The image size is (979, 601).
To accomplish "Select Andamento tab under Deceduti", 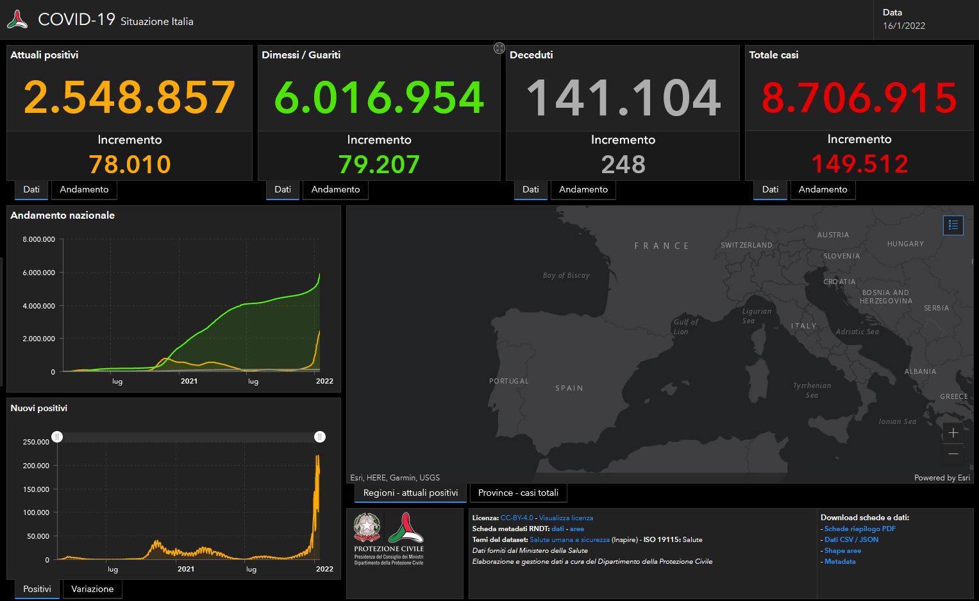I will pyautogui.click(x=583, y=190).
